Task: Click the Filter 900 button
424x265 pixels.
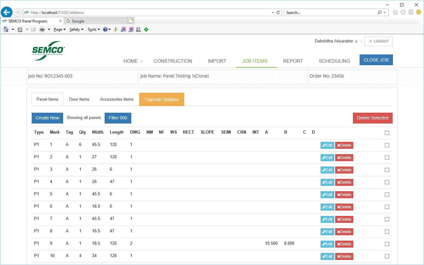Action: [118, 118]
